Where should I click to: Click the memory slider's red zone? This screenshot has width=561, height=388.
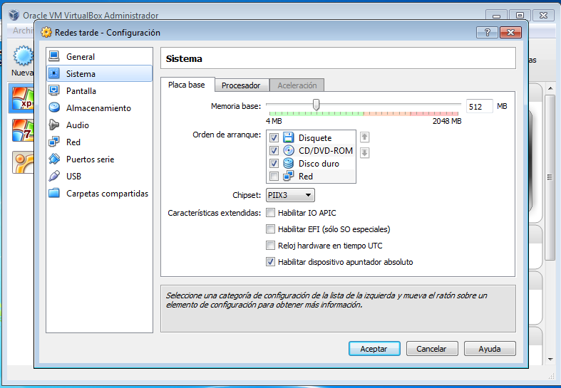click(434, 114)
